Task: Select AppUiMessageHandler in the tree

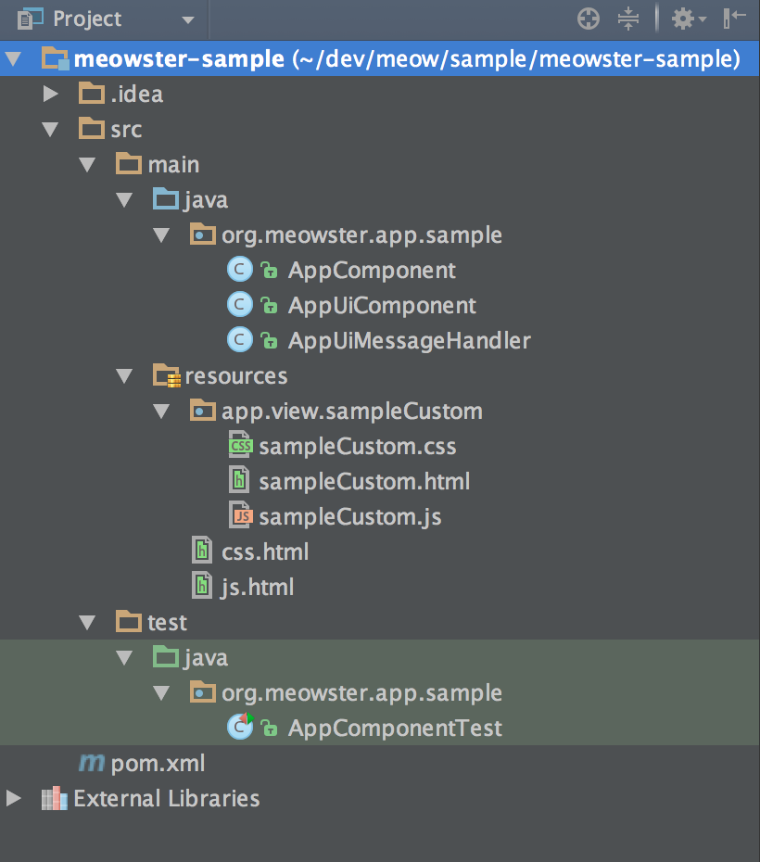Action: 409,341
